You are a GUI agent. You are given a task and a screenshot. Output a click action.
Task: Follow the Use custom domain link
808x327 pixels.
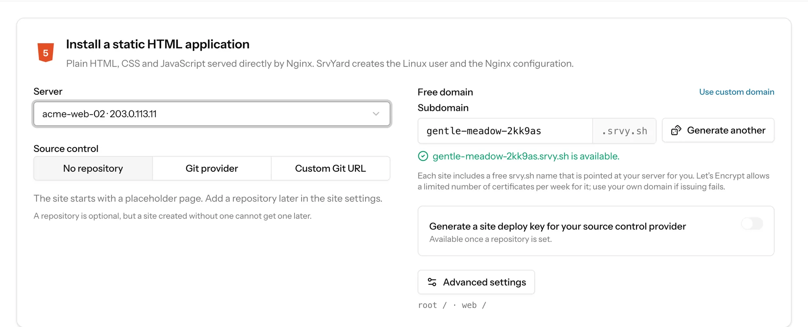pos(736,92)
